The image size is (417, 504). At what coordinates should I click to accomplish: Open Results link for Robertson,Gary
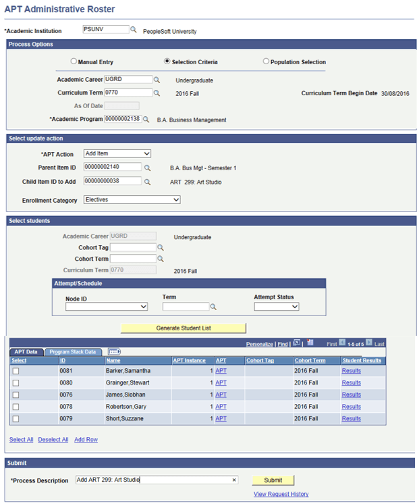click(351, 407)
